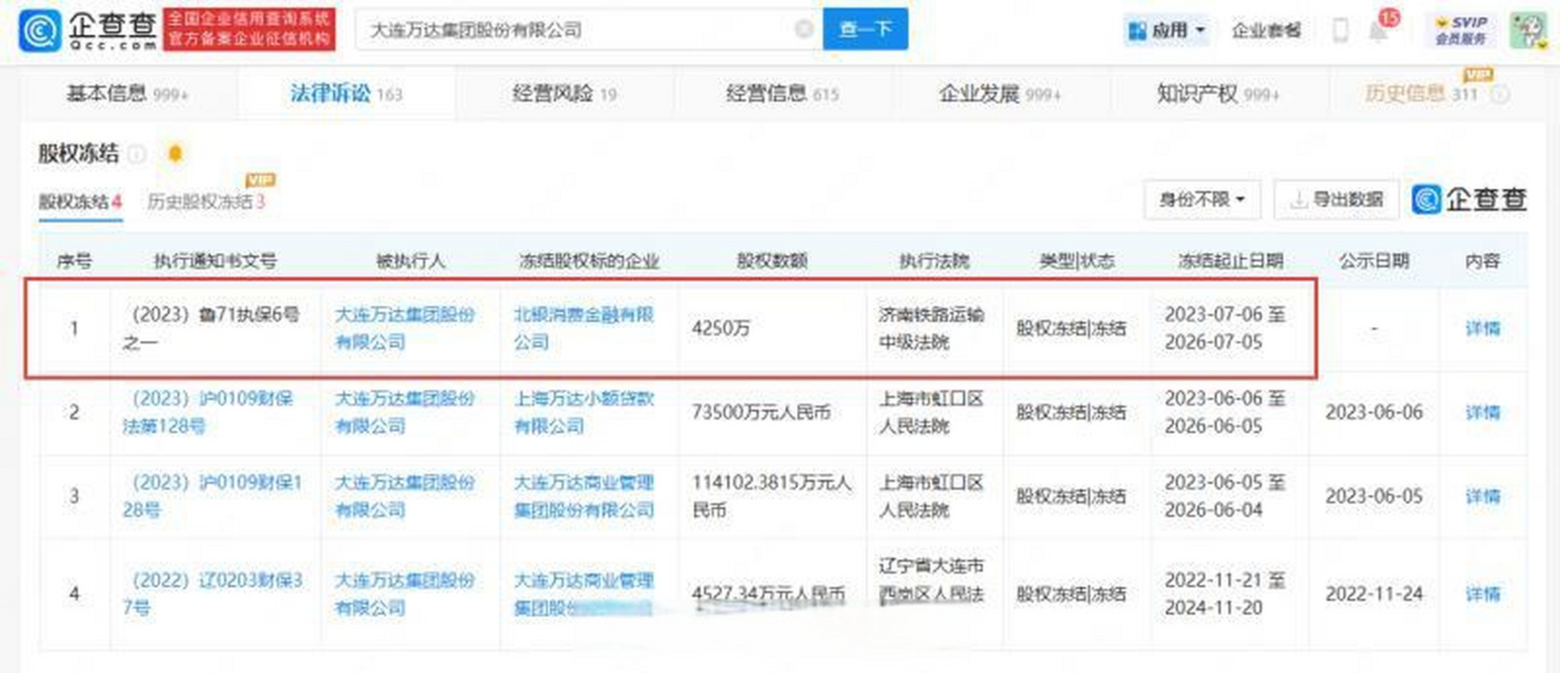This screenshot has height=673, width=1560.
Task: Open the 身份不限 filter dropdown
Action: (1202, 199)
